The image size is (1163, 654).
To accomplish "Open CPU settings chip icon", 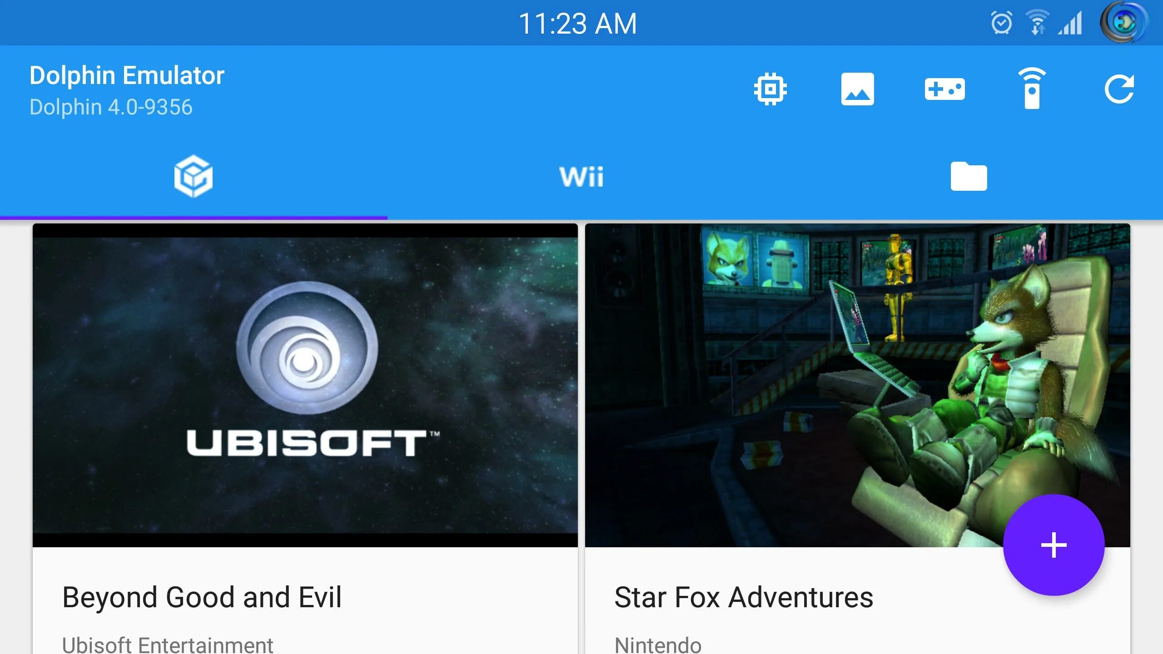I will pos(770,89).
